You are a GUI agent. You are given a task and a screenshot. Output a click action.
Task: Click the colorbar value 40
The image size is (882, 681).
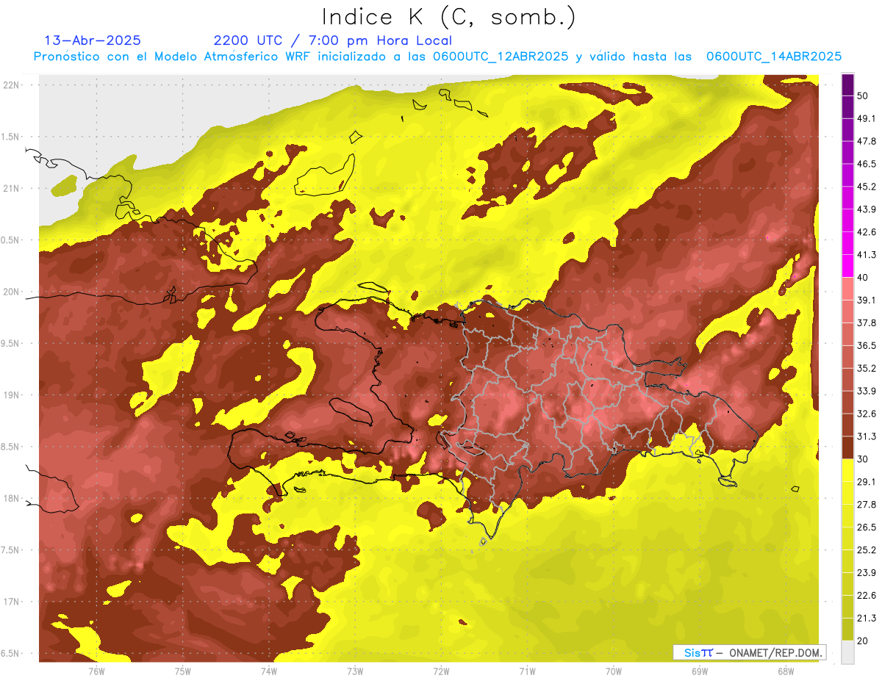click(x=862, y=278)
